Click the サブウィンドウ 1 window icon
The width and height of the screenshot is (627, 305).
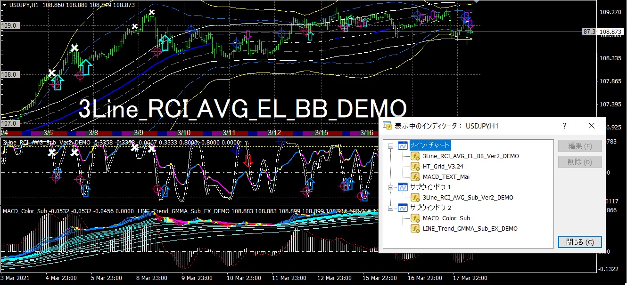[x=403, y=187]
